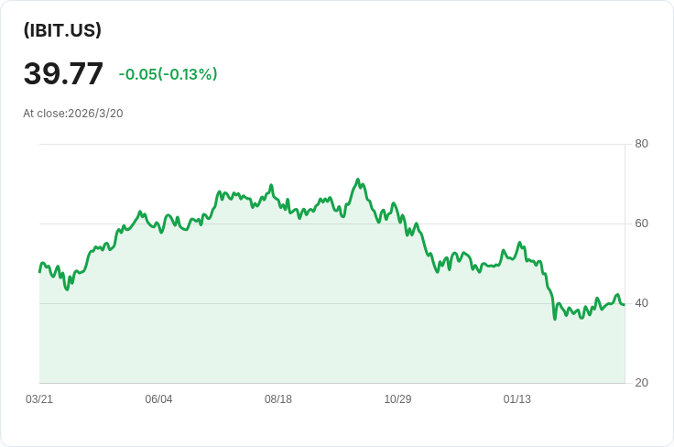Select the 39.77 current price
Screen dimensions: 674x447
pyautogui.click(x=63, y=73)
